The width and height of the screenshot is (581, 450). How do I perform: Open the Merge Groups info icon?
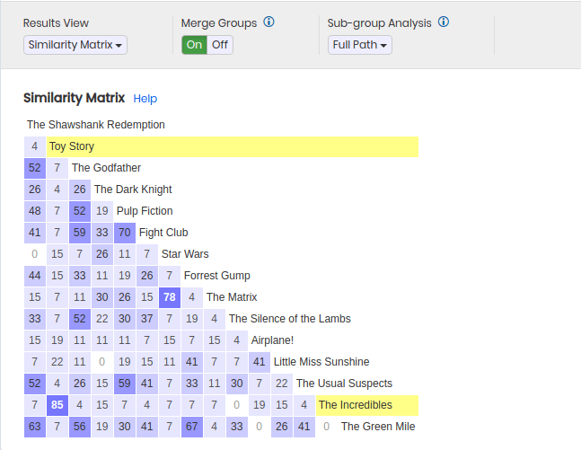coord(269,22)
